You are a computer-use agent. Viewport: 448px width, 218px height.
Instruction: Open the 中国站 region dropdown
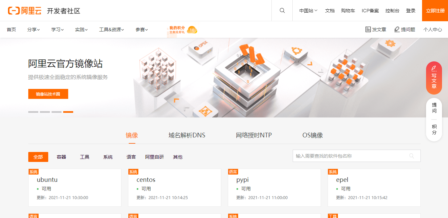[307, 10]
